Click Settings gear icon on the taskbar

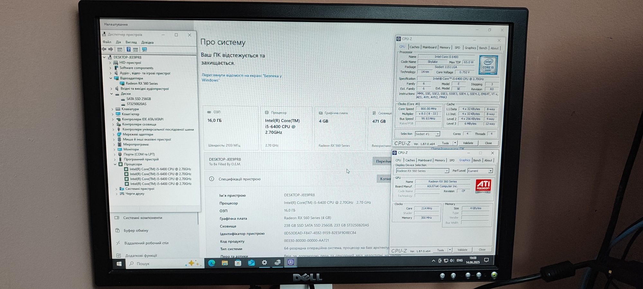(x=264, y=263)
